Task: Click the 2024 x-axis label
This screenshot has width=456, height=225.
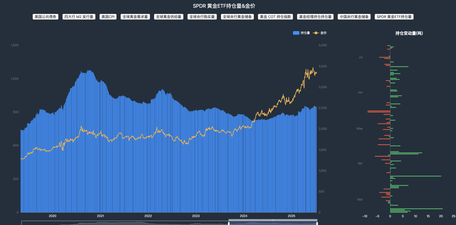Action: 244,216
